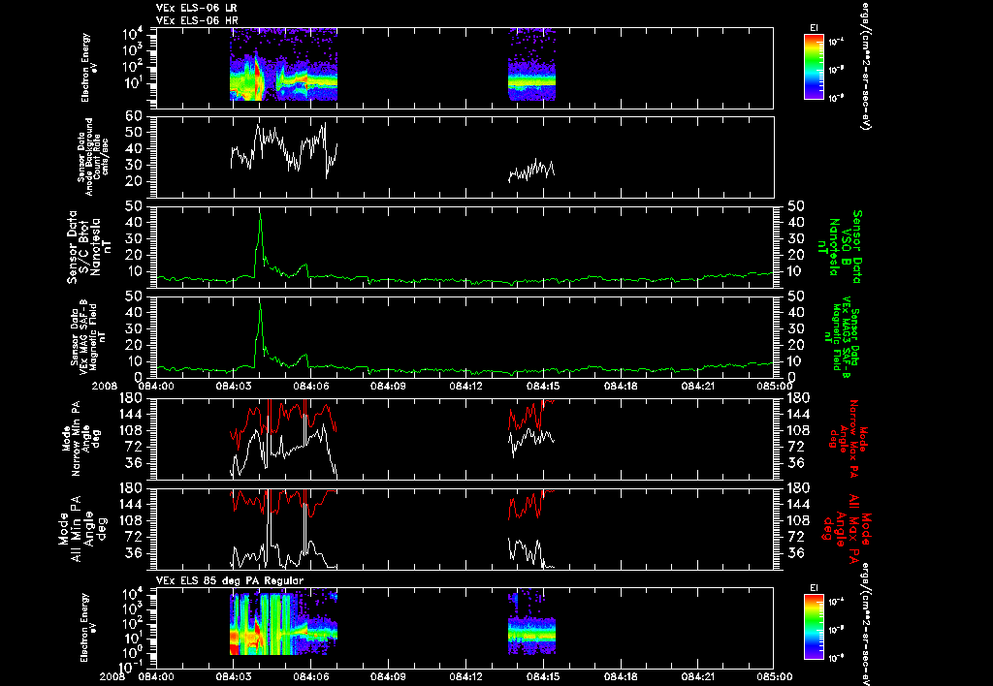Select the red "Narrow Max PA Angle" label

[848, 438]
